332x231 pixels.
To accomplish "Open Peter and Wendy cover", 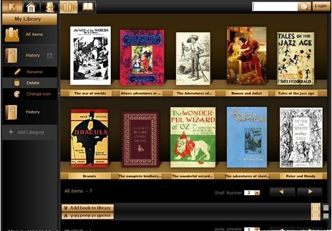I will point(301,137).
